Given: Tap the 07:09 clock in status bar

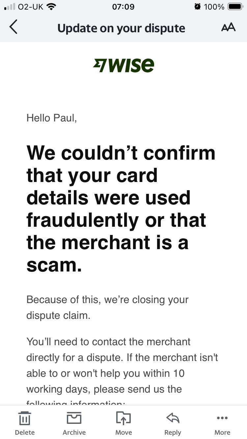Looking at the screenshot, I should click(x=123, y=7).
